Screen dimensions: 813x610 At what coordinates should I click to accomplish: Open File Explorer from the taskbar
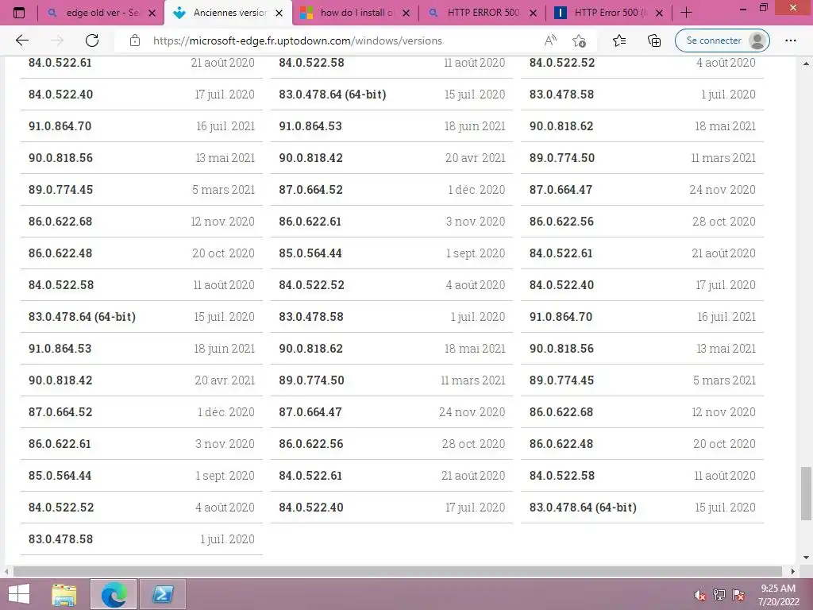tap(64, 594)
